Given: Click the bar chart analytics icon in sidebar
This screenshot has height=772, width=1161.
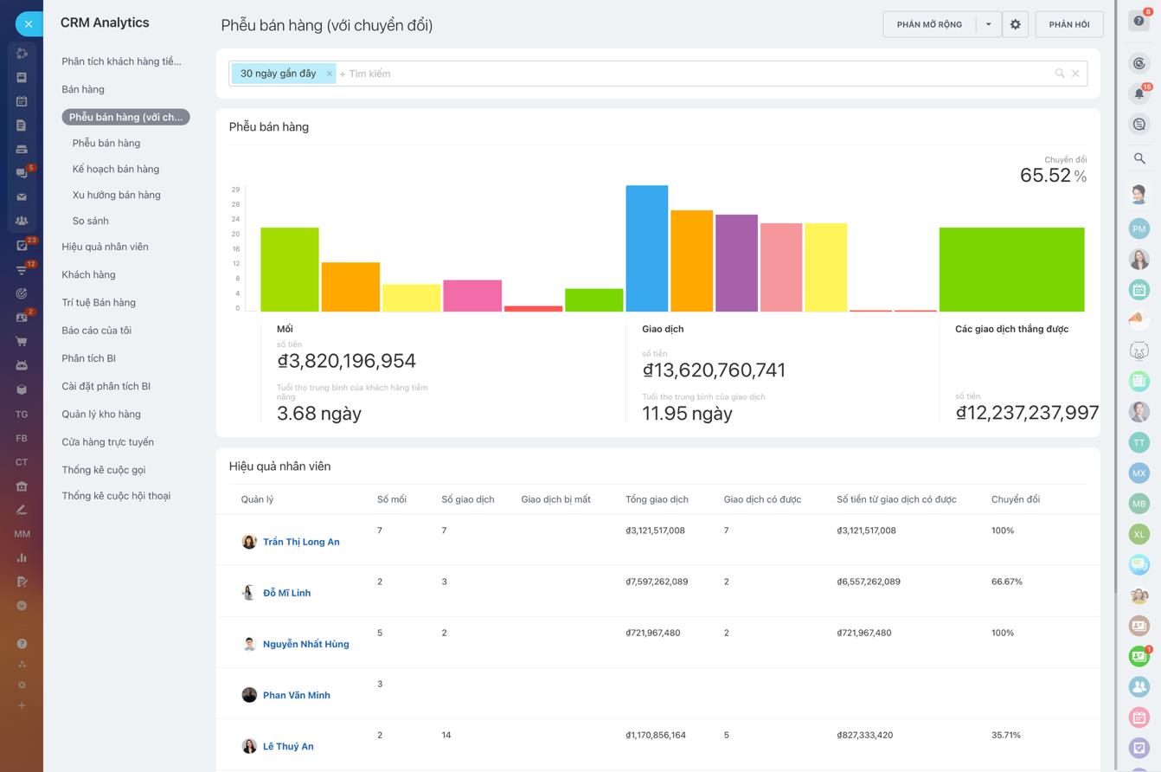Looking at the screenshot, I should 22,557.
